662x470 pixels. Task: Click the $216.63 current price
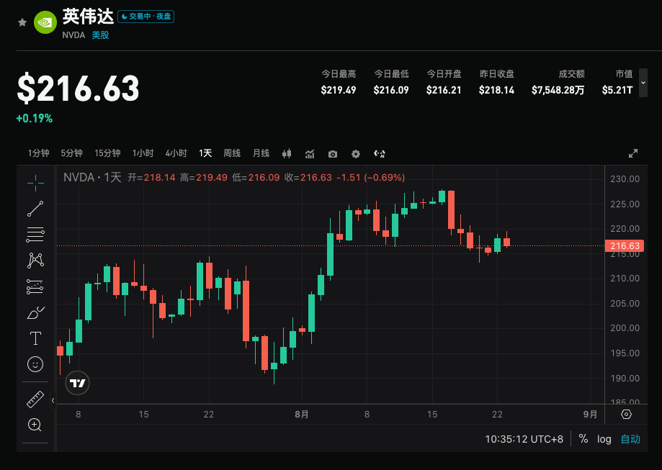tap(78, 89)
